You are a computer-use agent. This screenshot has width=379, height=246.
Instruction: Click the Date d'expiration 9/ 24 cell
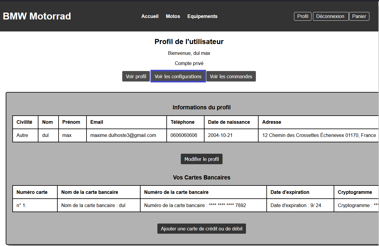coord(296,205)
